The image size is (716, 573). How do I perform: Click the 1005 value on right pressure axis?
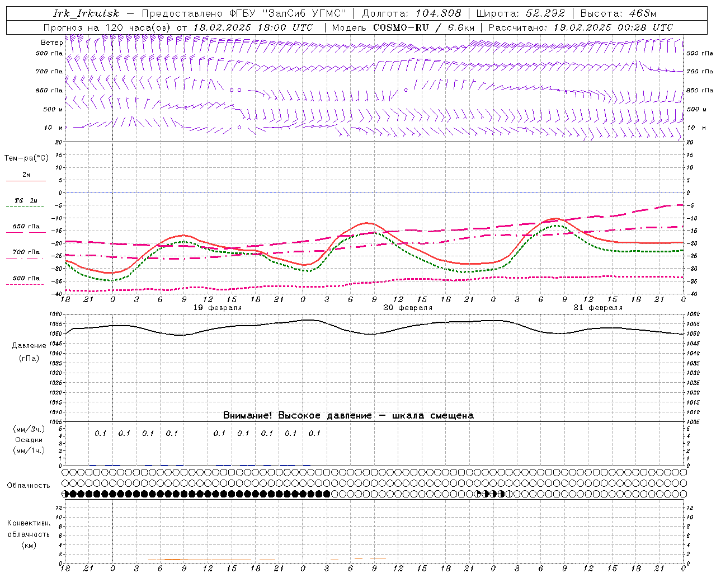point(693,422)
